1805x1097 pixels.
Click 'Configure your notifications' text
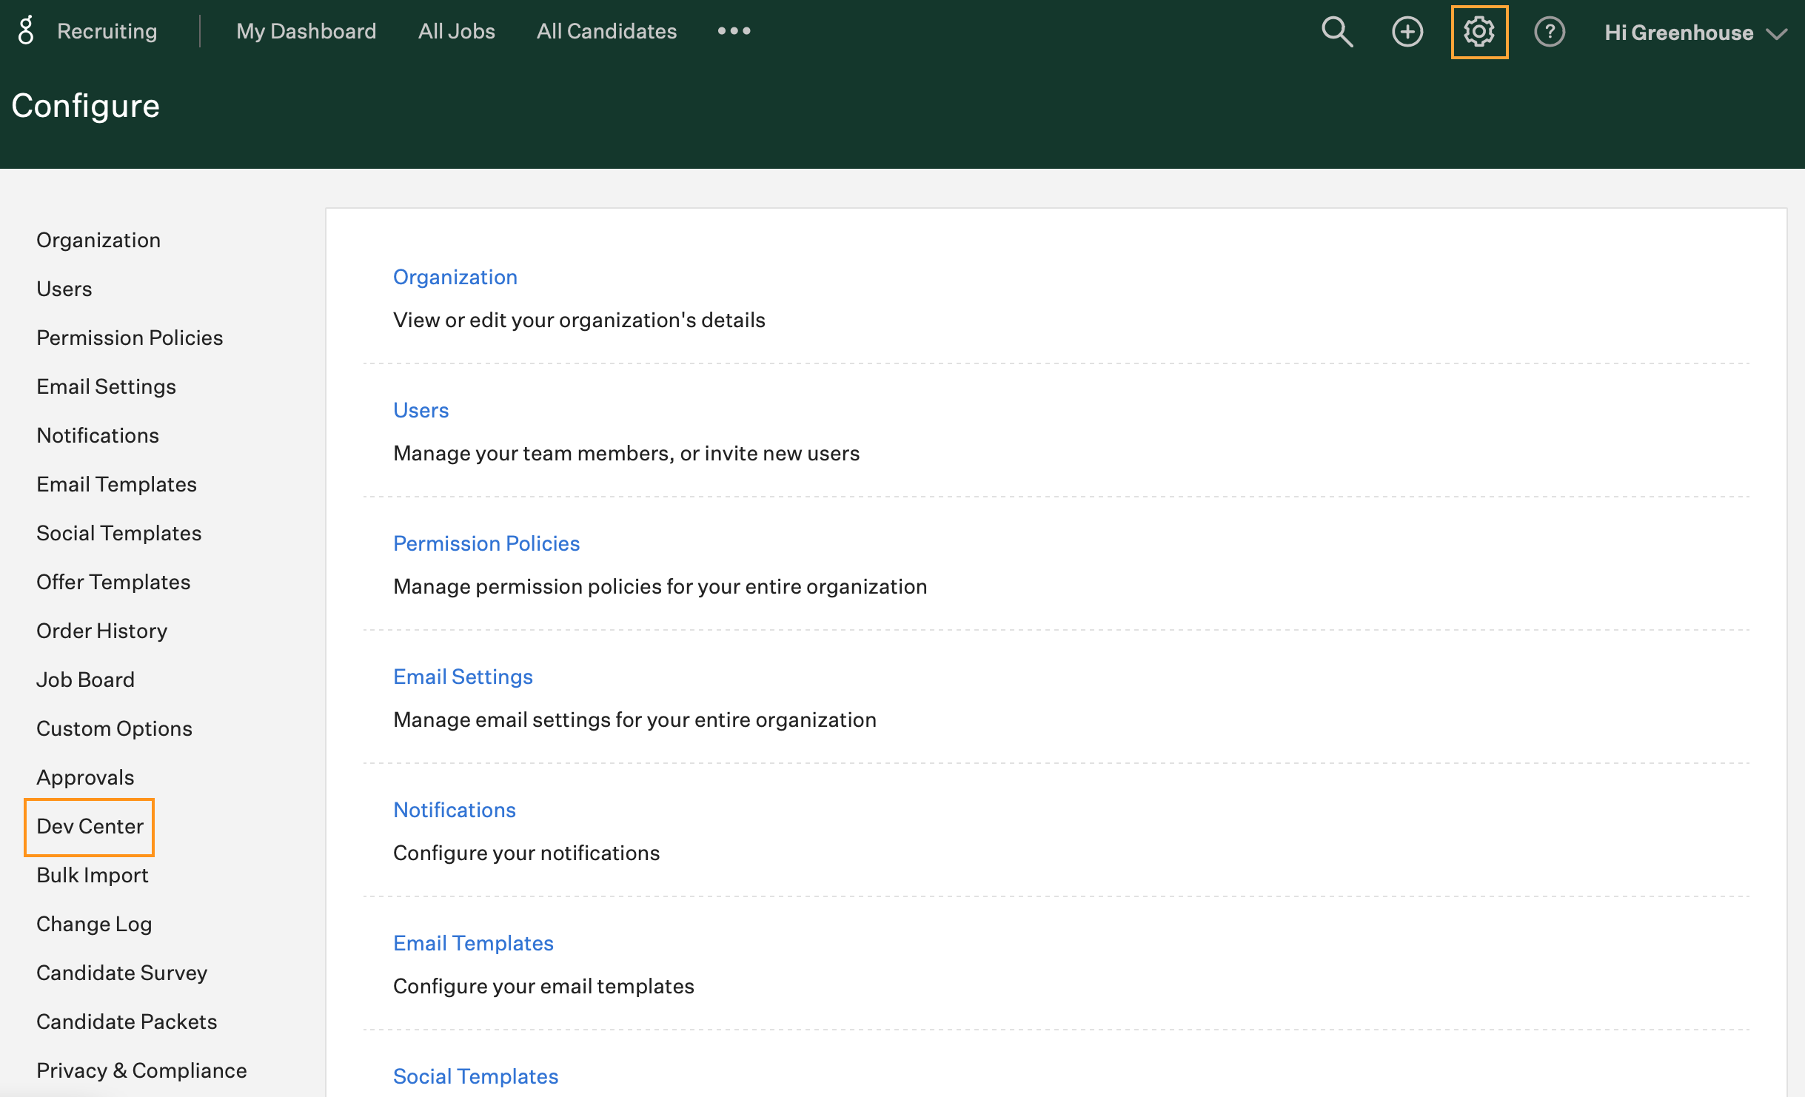[526, 853]
